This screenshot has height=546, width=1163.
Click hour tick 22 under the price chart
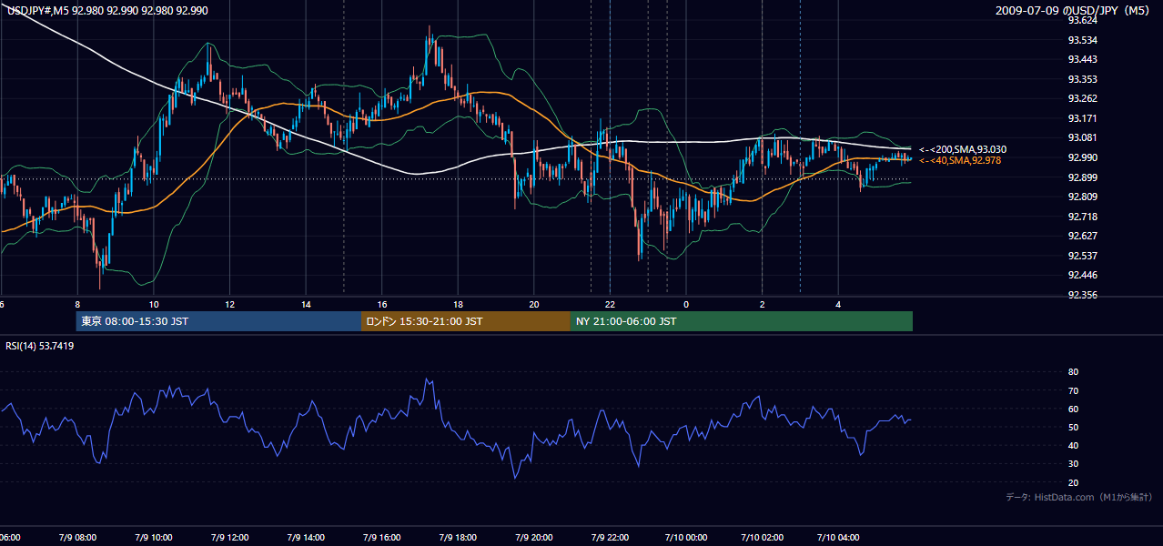[611, 304]
